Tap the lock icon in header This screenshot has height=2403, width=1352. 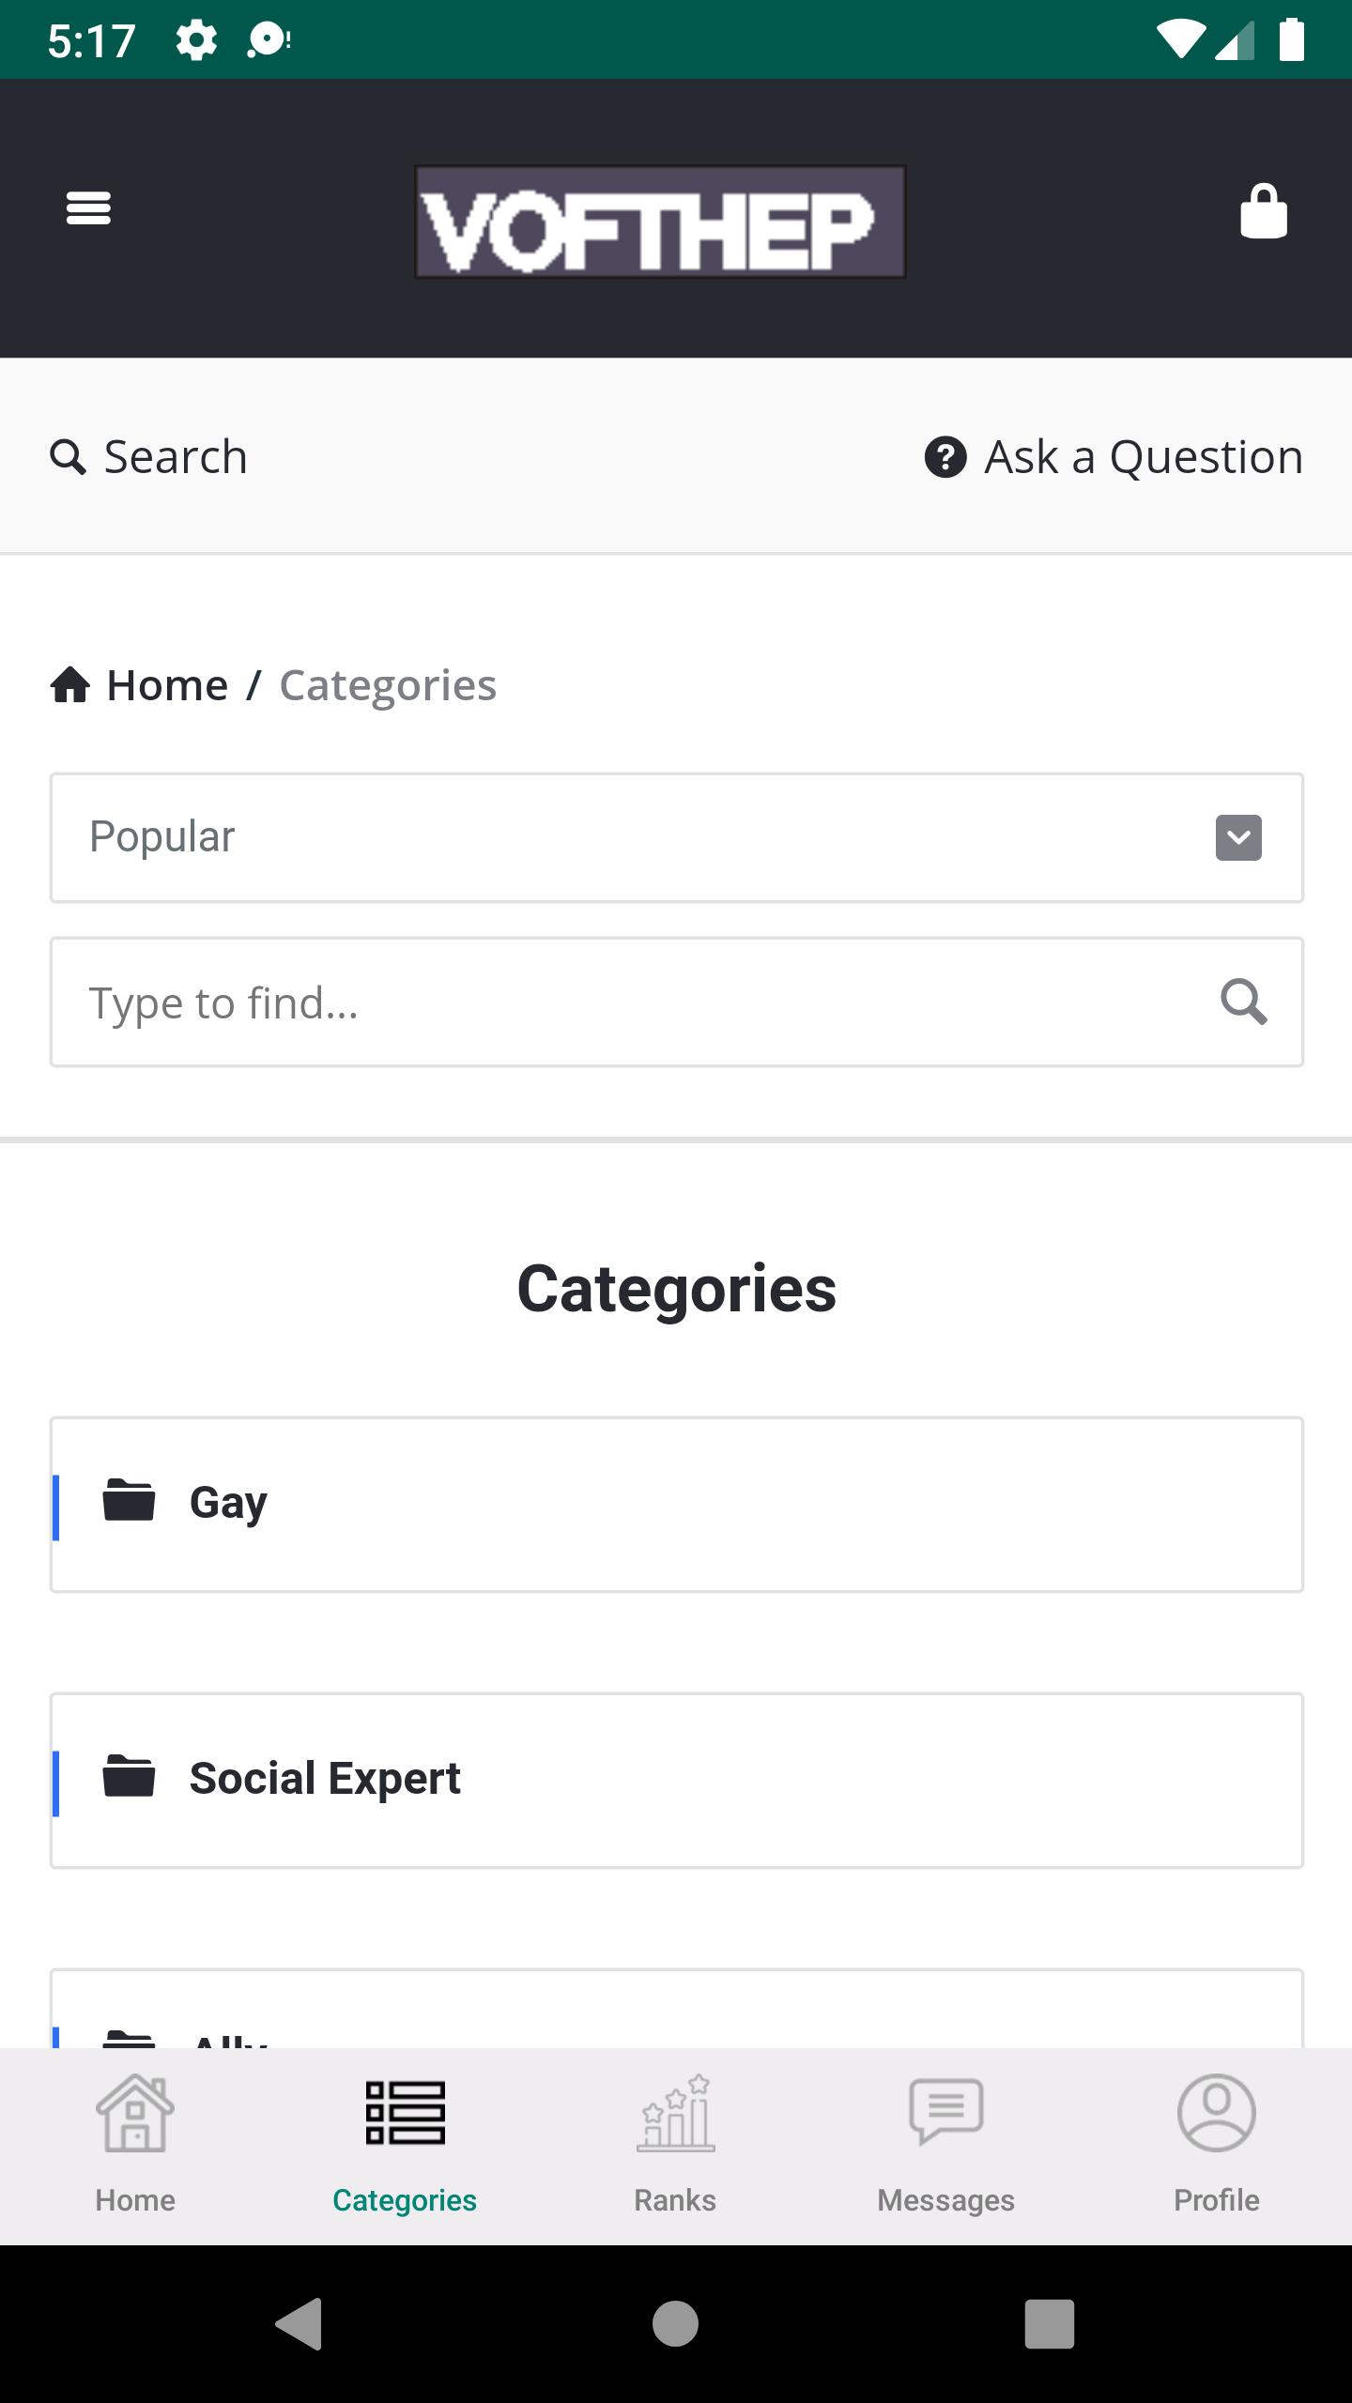click(1264, 210)
